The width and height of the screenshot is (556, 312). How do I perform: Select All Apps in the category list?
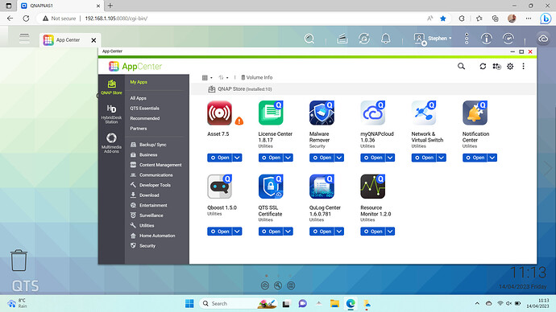tap(138, 98)
